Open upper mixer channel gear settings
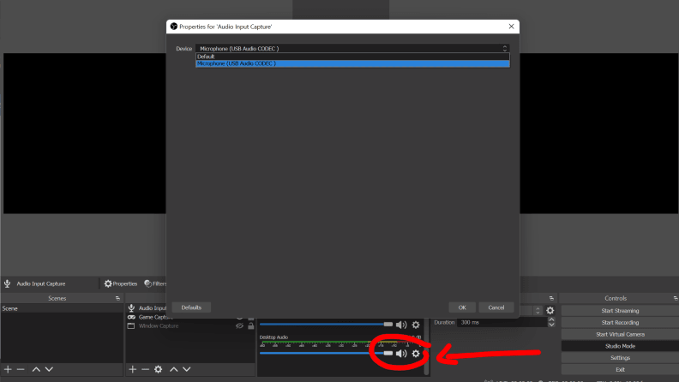 point(416,325)
